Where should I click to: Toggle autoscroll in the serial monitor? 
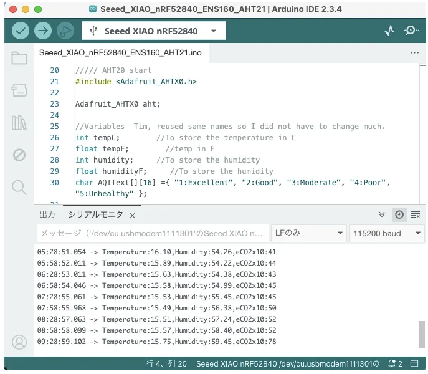[382, 214]
